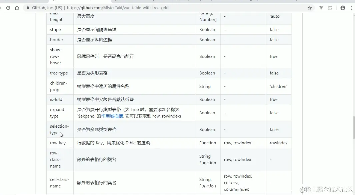This screenshot has width=355, height=195.
Task: Click the rowIndex default value of row-key
Action: (278, 143)
